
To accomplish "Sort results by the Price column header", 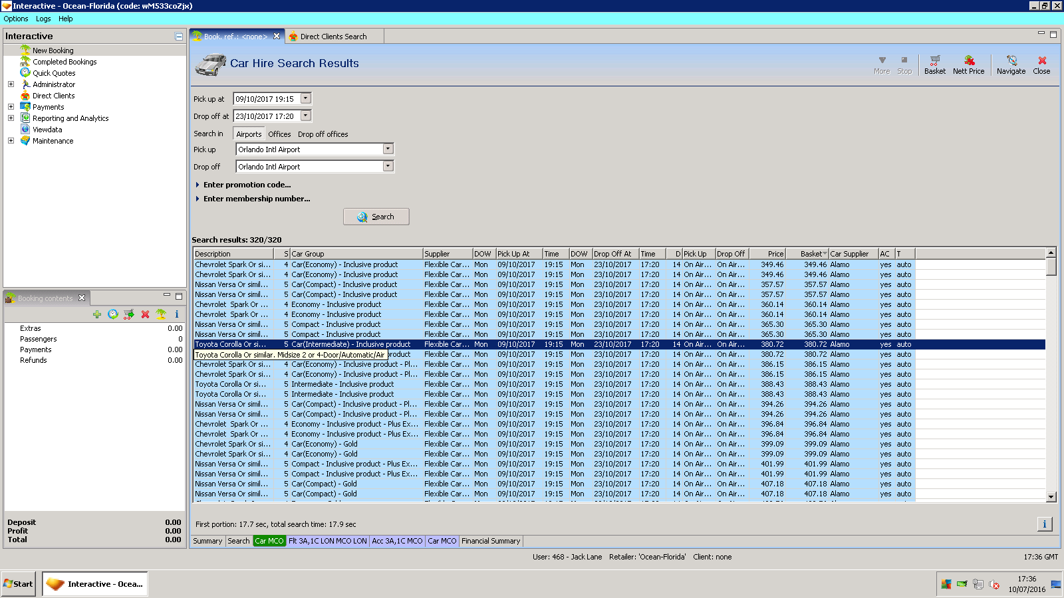I will pos(768,254).
